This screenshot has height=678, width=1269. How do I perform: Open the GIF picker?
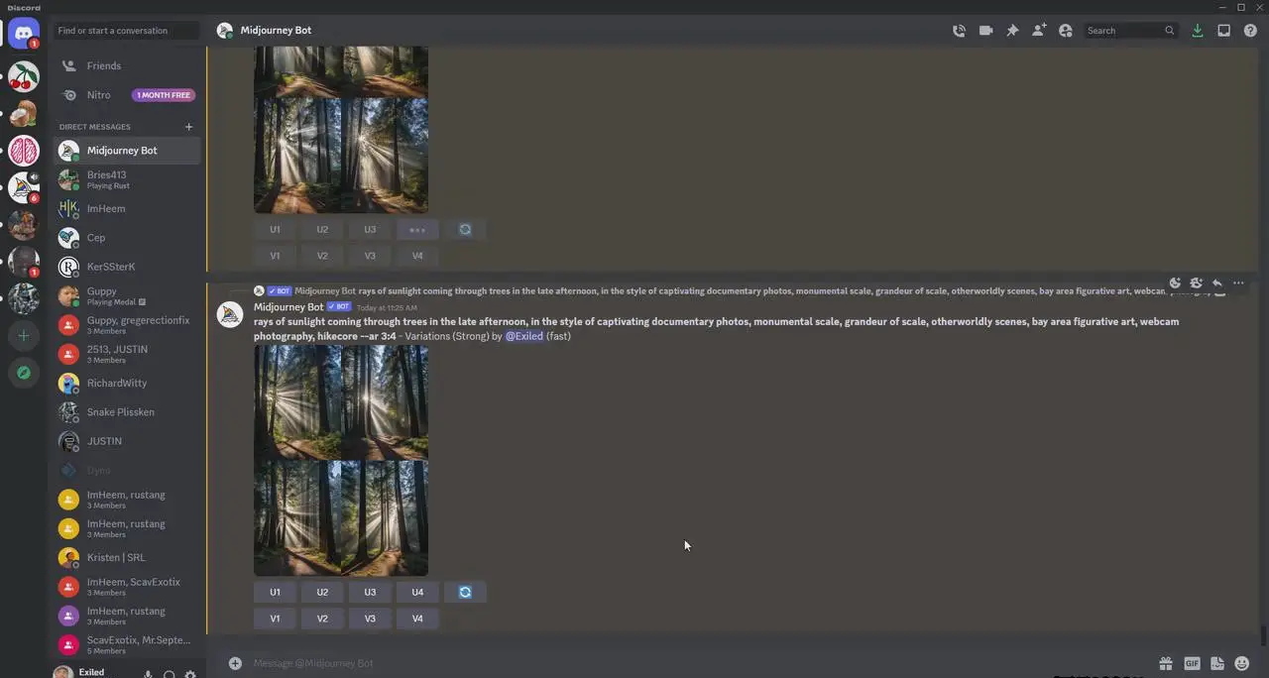point(1192,663)
